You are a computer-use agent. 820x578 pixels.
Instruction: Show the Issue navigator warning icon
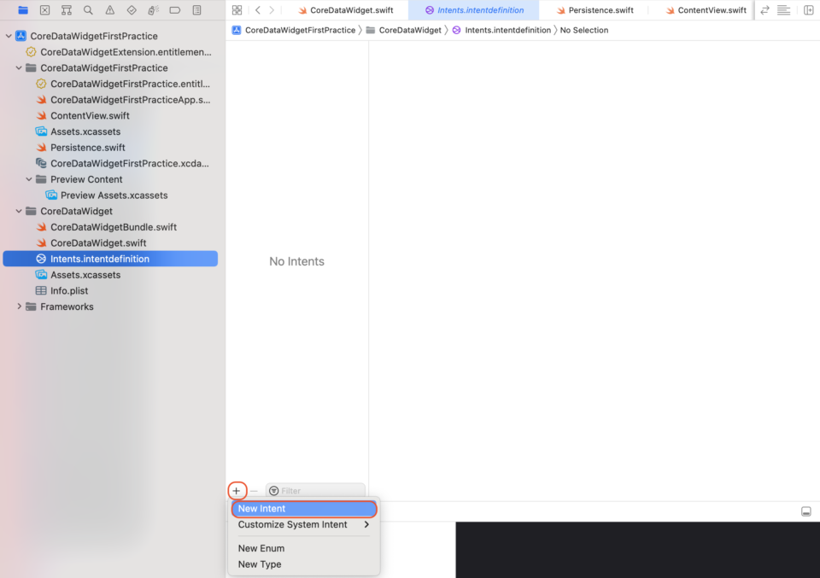(109, 10)
